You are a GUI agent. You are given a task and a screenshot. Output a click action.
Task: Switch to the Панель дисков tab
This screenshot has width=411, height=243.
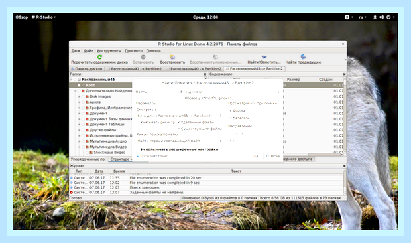pyautogui.click(x=87, y=69)
